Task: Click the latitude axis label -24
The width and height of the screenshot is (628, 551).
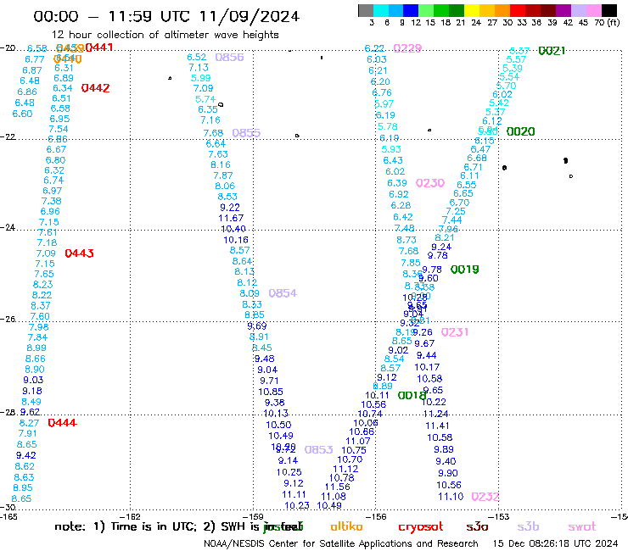Action: (x=8, y=227)
